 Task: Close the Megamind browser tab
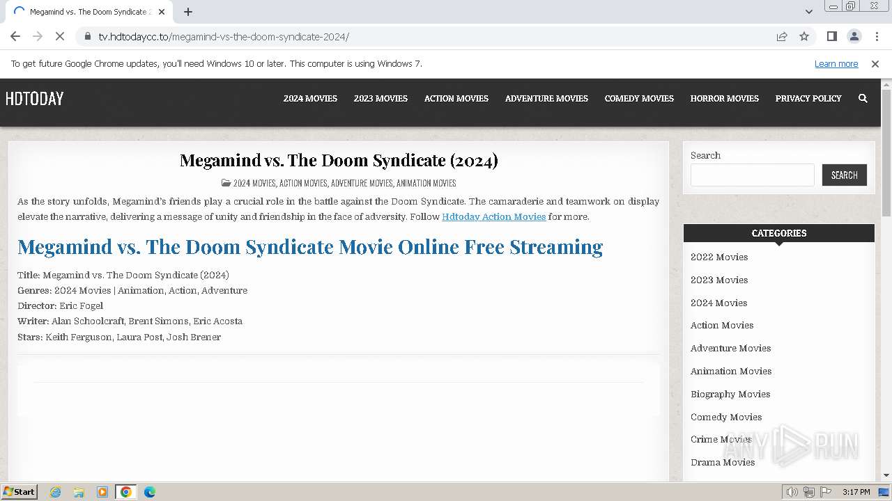pos(161,12)
